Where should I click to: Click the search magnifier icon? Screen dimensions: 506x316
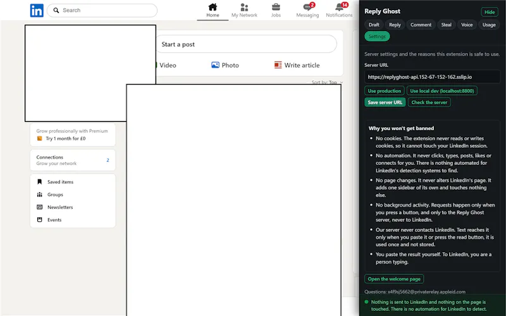click(x=56, y=10)
